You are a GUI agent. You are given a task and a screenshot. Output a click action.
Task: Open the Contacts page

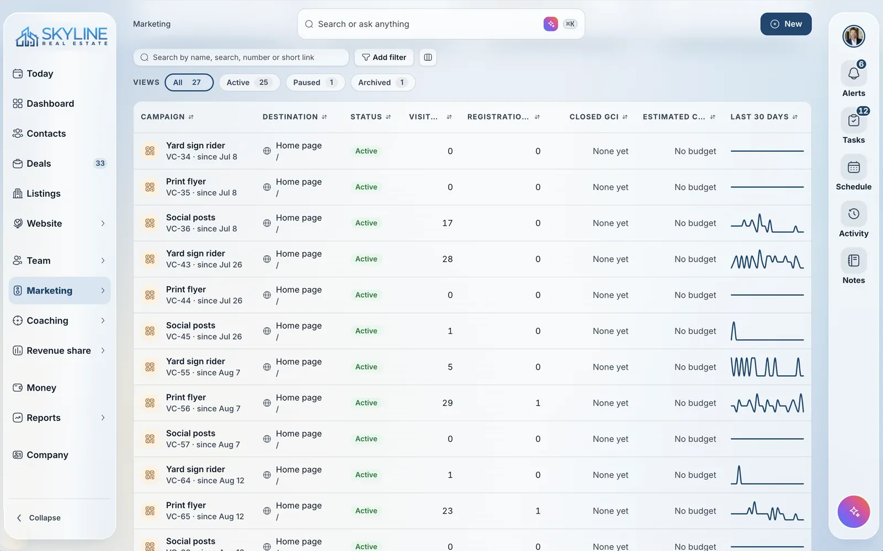pos(60,133)
